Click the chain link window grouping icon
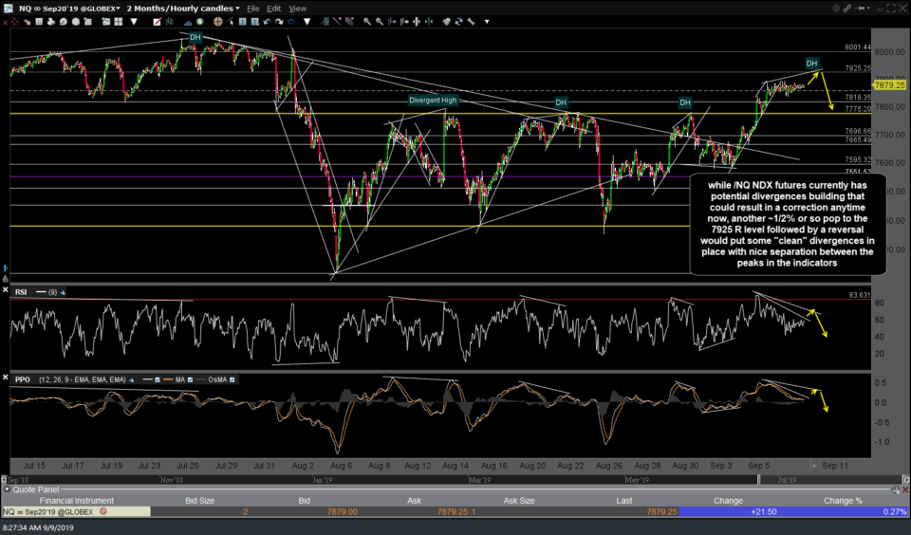The image size is (911, 535). coord(847,9)
